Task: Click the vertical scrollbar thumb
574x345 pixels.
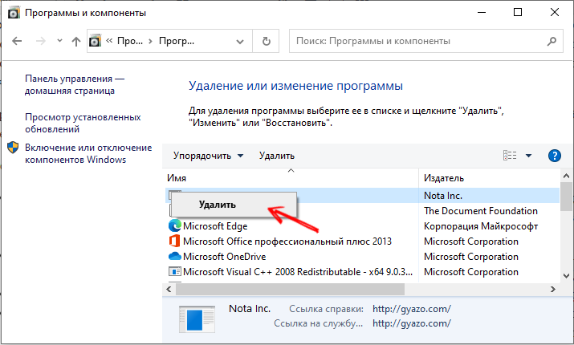Action: pyautogui.click(x=566, y=196)
